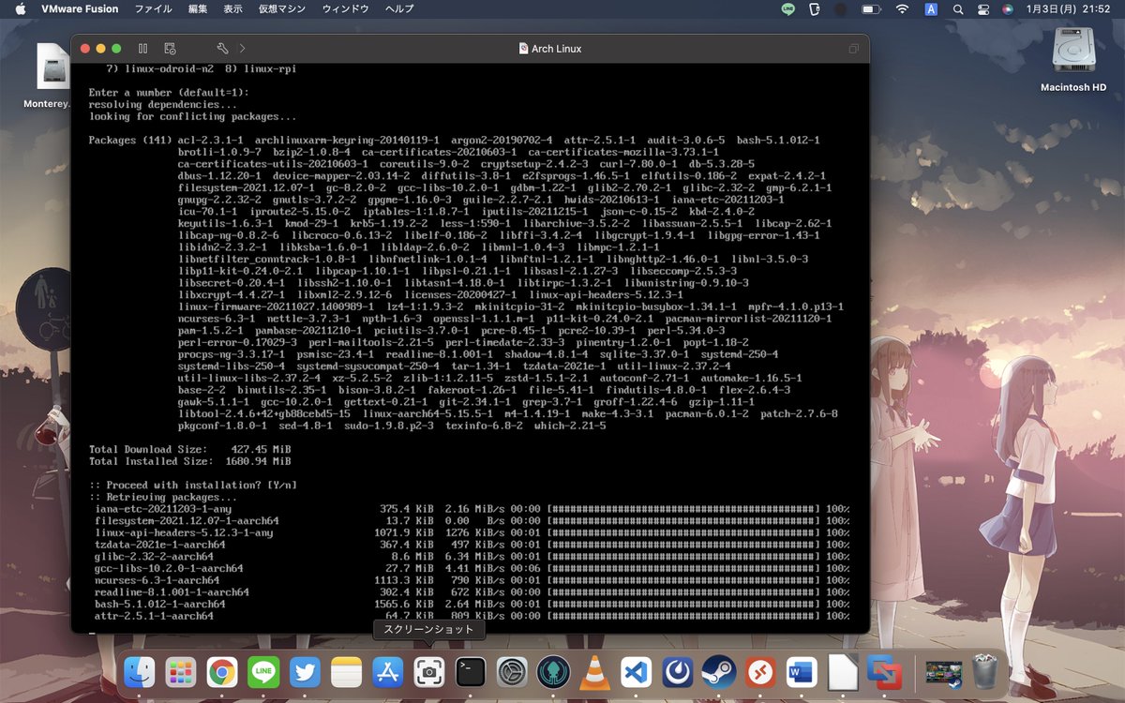Open Microsoft Word from the Dock

(x=802, y=671)
